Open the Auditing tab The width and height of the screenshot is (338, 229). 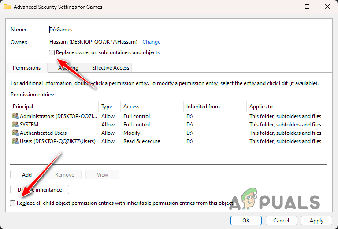tap(68, 68)
